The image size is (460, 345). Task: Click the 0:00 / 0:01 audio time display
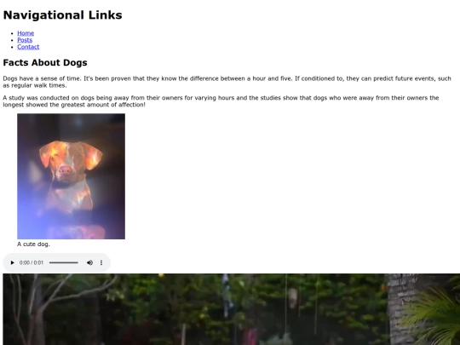pyautogui.click(x=32, y=262)
